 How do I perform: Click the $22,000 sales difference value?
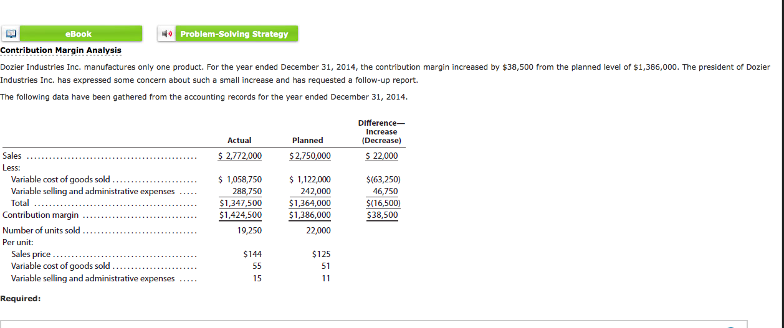tap(381, 156)
